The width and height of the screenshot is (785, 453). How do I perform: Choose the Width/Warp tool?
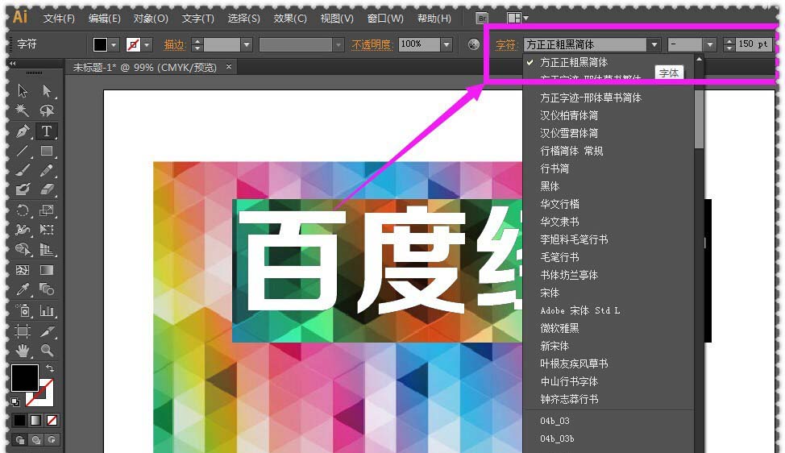tap(23, 230)
